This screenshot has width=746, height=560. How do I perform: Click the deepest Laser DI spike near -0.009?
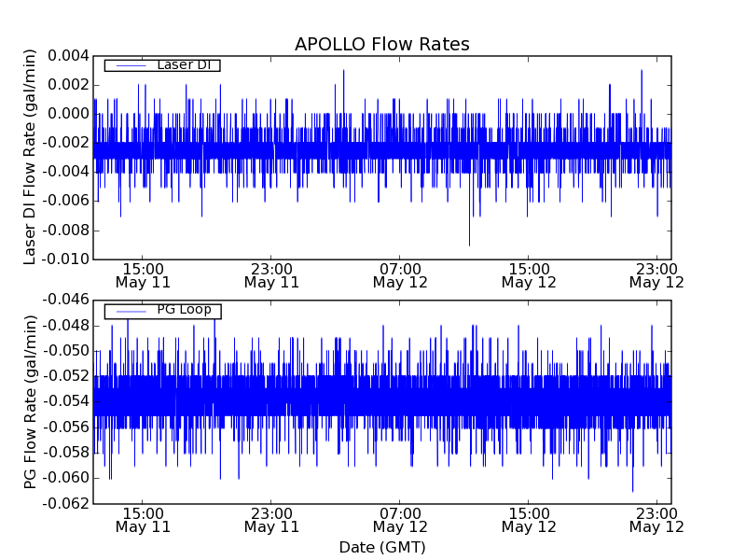click(x=469, y=243)
